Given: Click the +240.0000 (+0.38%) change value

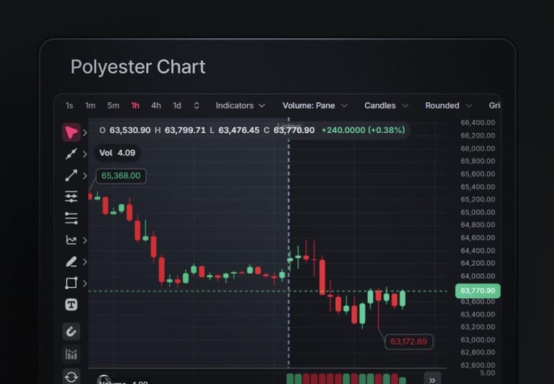Looking at the screenshot, I should tap(363, 130).
